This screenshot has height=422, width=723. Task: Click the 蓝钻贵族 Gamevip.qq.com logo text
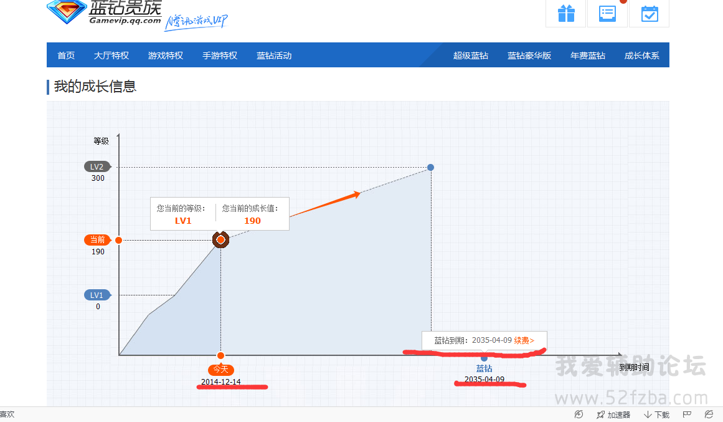(x=125, y=12)
